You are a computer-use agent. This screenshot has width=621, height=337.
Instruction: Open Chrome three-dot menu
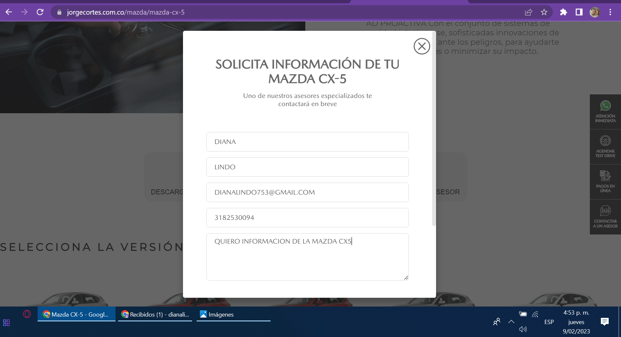[610, 12]
